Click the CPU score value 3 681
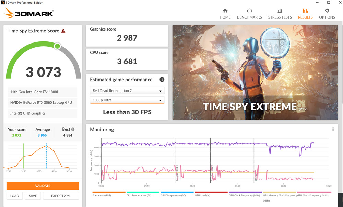343x207 pixels. coord(127,61)
